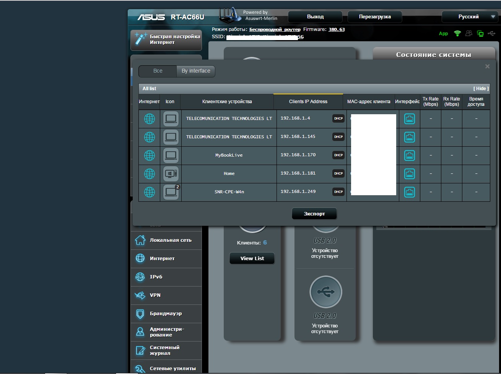Open Системный журнал in the sidebar
The height and width of the screenshot is (374, 501).
tap(166, 350)
